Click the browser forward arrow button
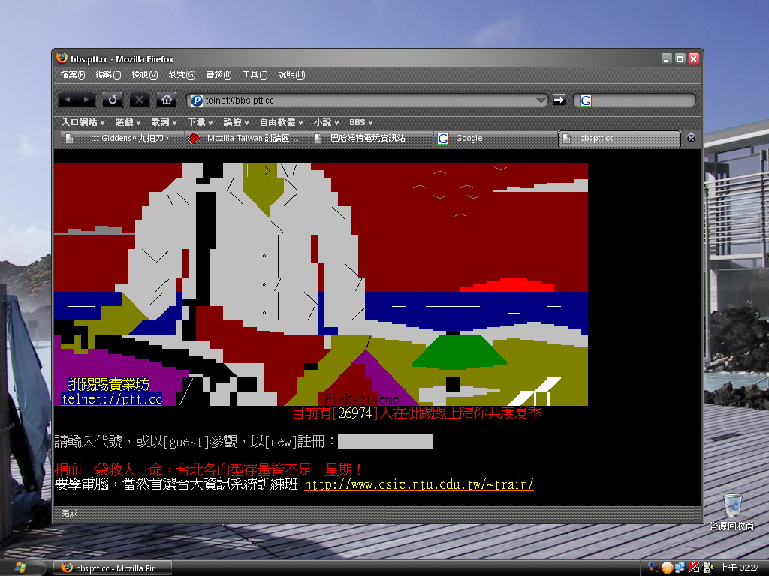The height and width of the screenshot is (576, 769). (x=86, y=100)
